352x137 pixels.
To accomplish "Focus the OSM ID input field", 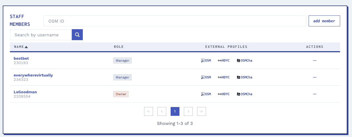I will point(175,21).
